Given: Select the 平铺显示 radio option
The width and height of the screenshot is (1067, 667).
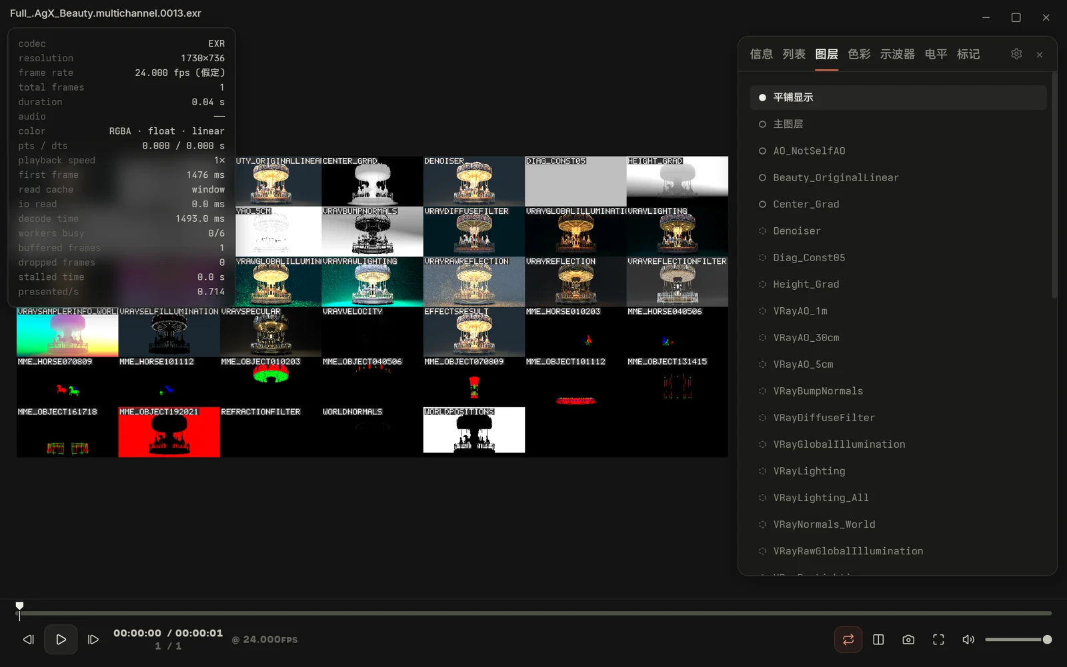Looking at the screenshot, I should (898, 97).
